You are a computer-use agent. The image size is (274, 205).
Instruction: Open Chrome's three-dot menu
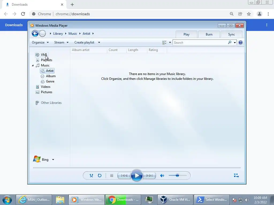(268, 14)
